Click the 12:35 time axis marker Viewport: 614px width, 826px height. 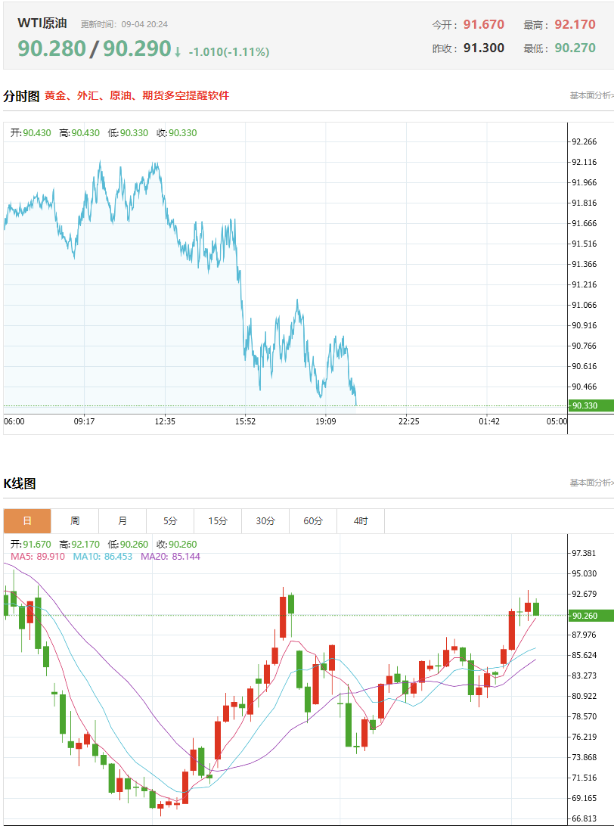point(165,421)
